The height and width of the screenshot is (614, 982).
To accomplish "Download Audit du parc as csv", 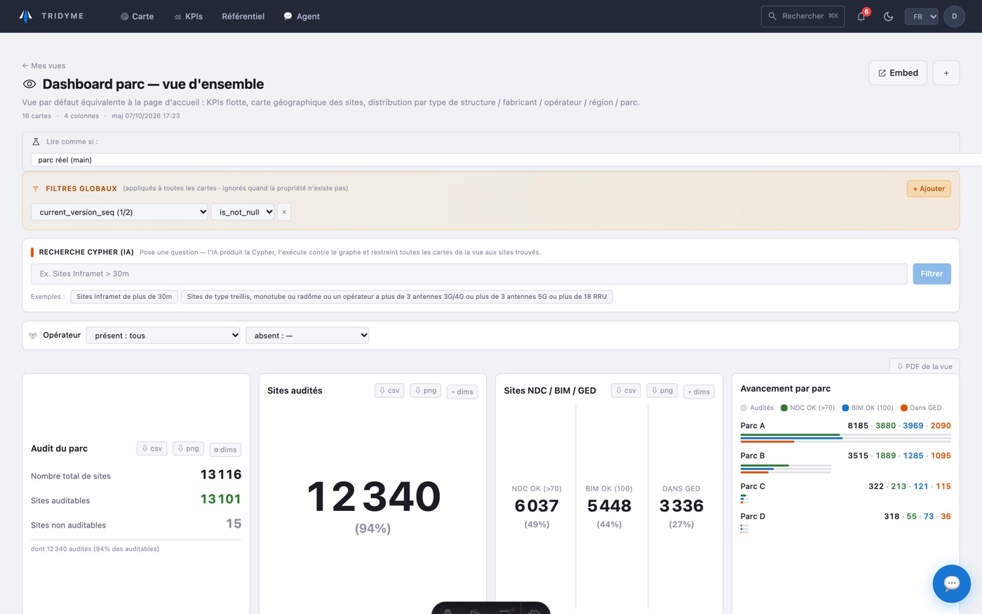I will tap(152, 448).
